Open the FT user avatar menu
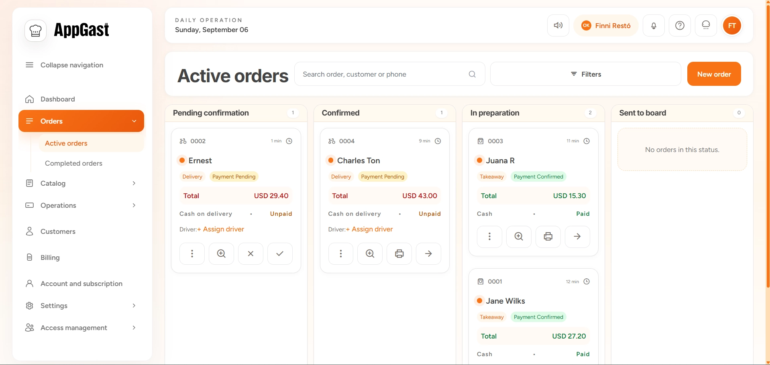 [732, 26]
